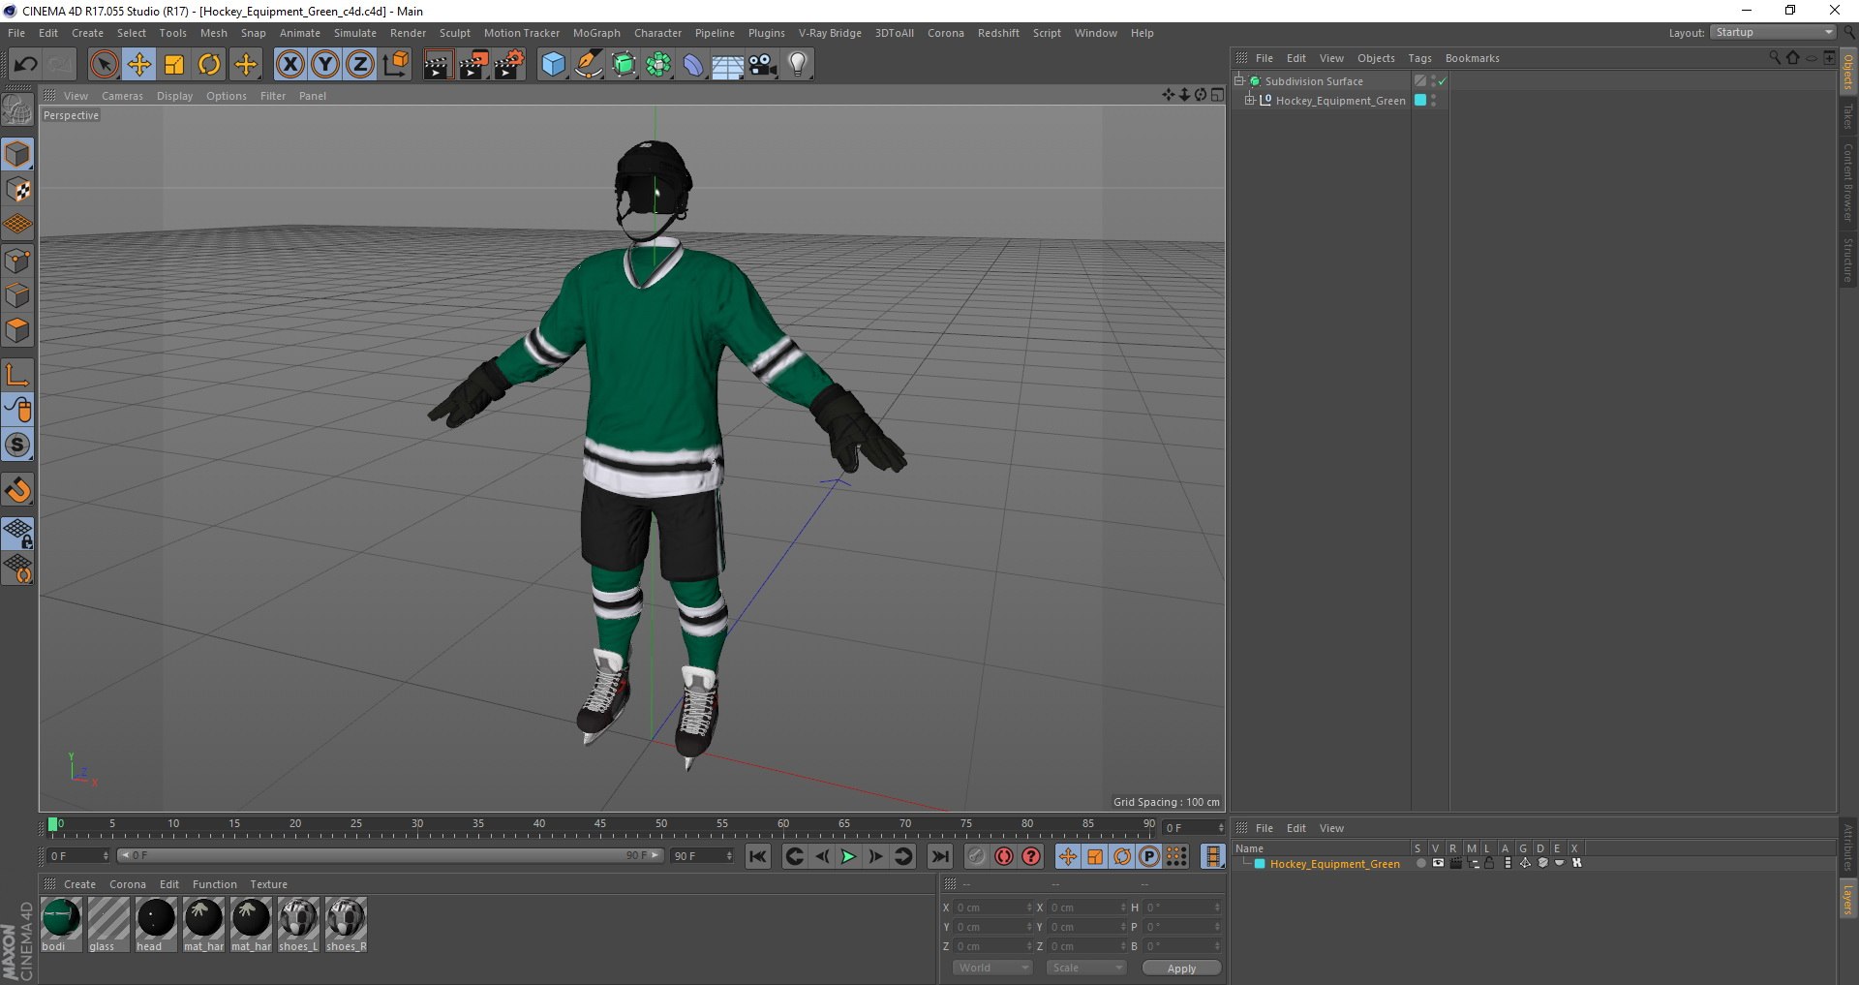Toggle Y axis lock
1859x985 pixels.
(x=325, y=65)
